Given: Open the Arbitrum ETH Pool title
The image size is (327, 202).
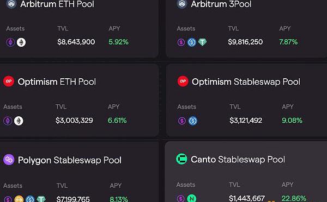Looking at the screenshot, I should coord(57,4).
